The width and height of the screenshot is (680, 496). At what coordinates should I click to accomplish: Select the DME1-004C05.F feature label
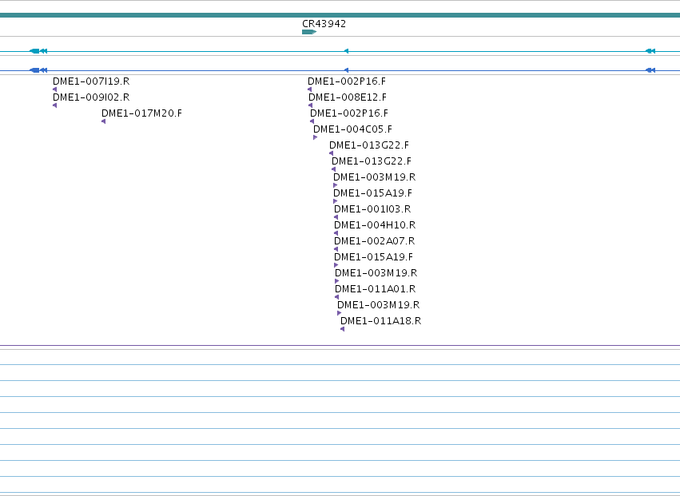tap(352, 129)
